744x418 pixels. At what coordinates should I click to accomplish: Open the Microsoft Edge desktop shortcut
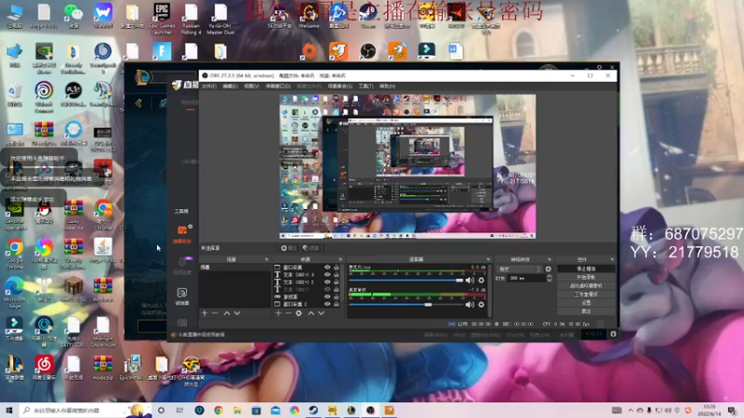(15, 292)
